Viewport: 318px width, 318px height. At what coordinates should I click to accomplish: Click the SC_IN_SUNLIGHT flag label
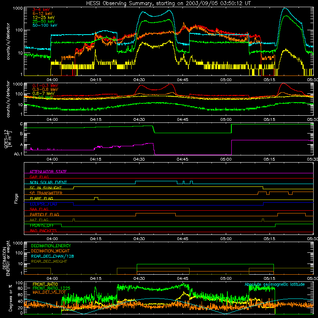46,188
